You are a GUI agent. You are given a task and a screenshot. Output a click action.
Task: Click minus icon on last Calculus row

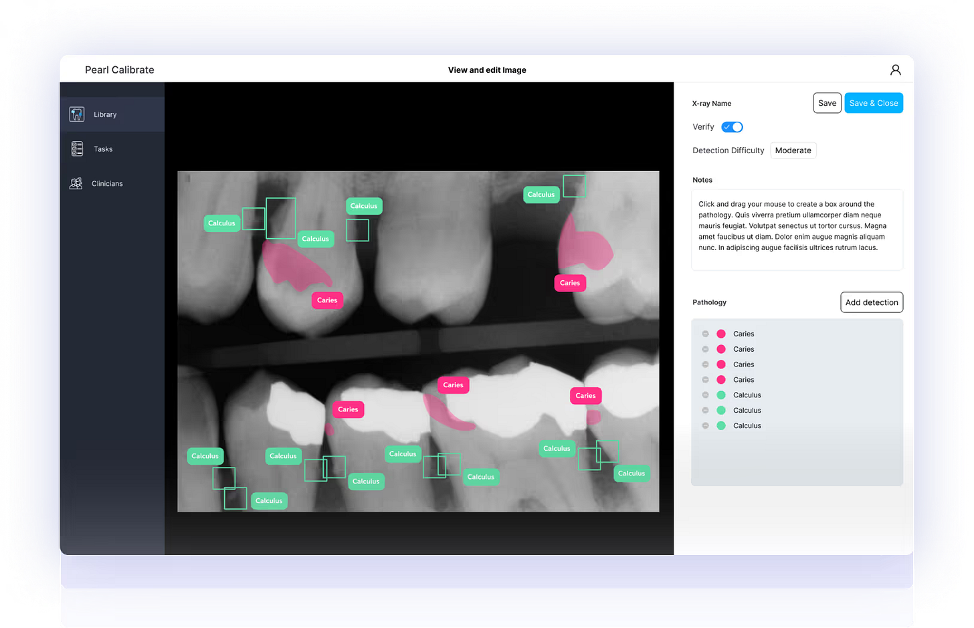(705, 426)
